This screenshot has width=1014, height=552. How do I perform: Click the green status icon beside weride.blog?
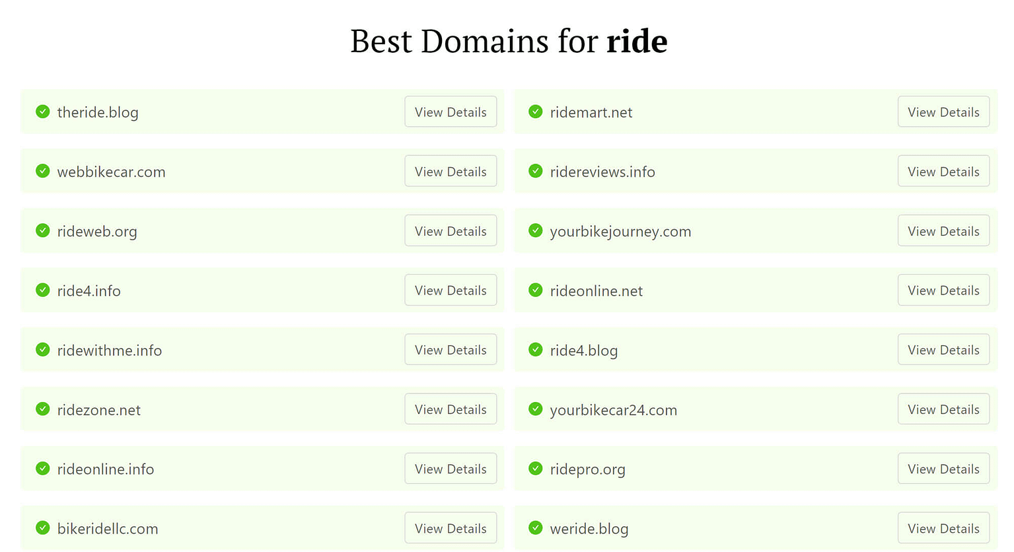535,528
